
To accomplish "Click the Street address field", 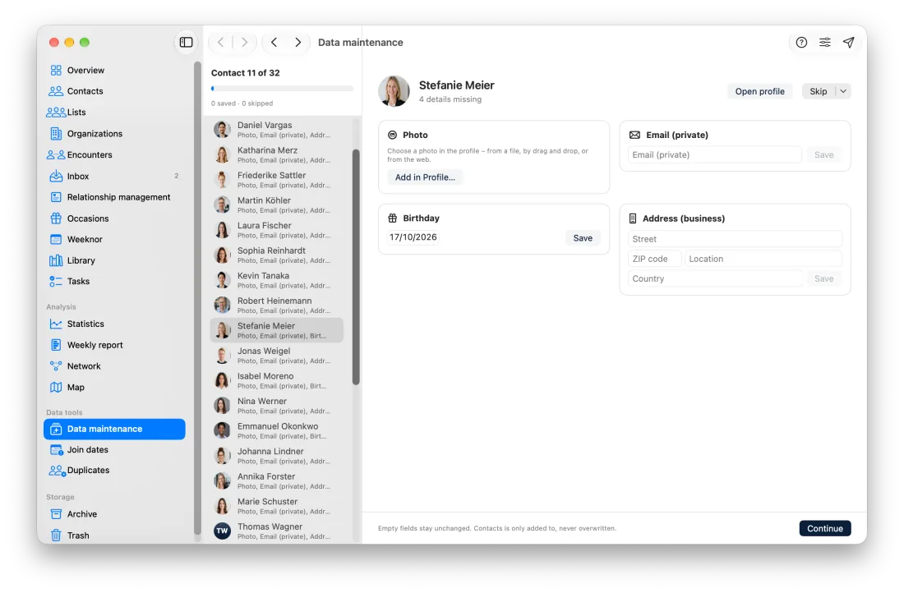I will 735,239.
